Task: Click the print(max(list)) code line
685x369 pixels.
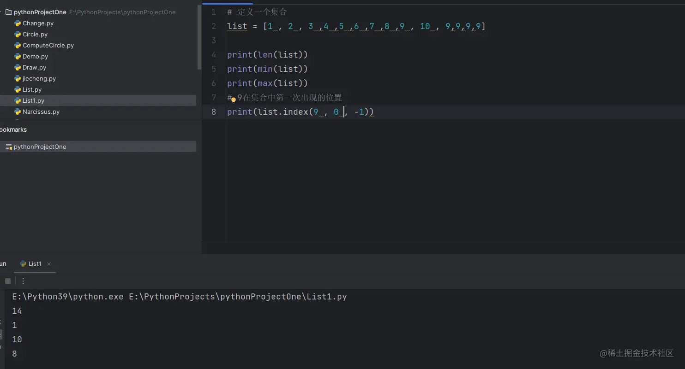Action: (267, 83)
